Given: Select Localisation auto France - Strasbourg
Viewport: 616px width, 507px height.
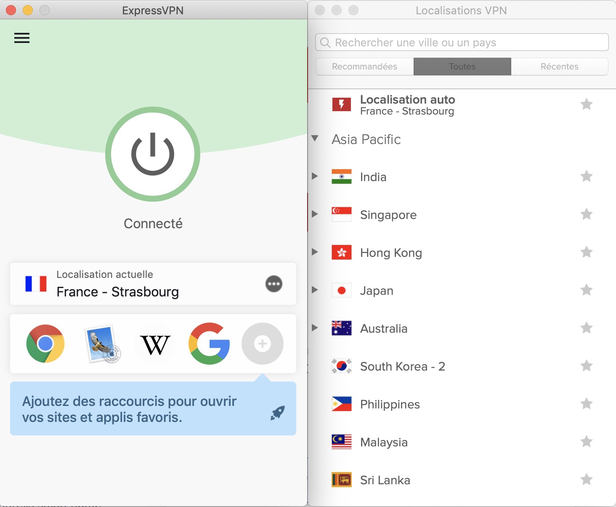Looking at the screenshot, I should pyautogui.click(x=462, y=105).
